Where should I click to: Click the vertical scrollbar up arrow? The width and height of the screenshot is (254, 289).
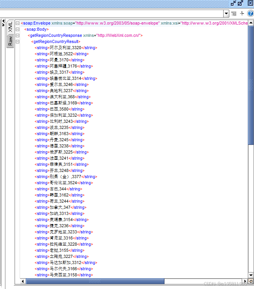251,23
